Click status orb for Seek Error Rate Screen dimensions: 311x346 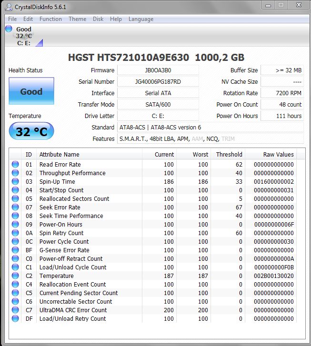coord(15,207)
